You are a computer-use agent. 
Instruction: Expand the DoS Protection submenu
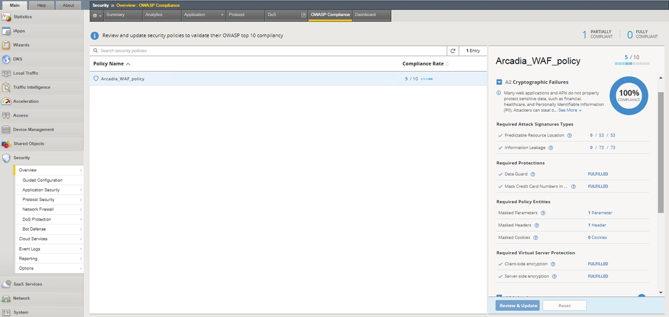[x=80, y=220]
